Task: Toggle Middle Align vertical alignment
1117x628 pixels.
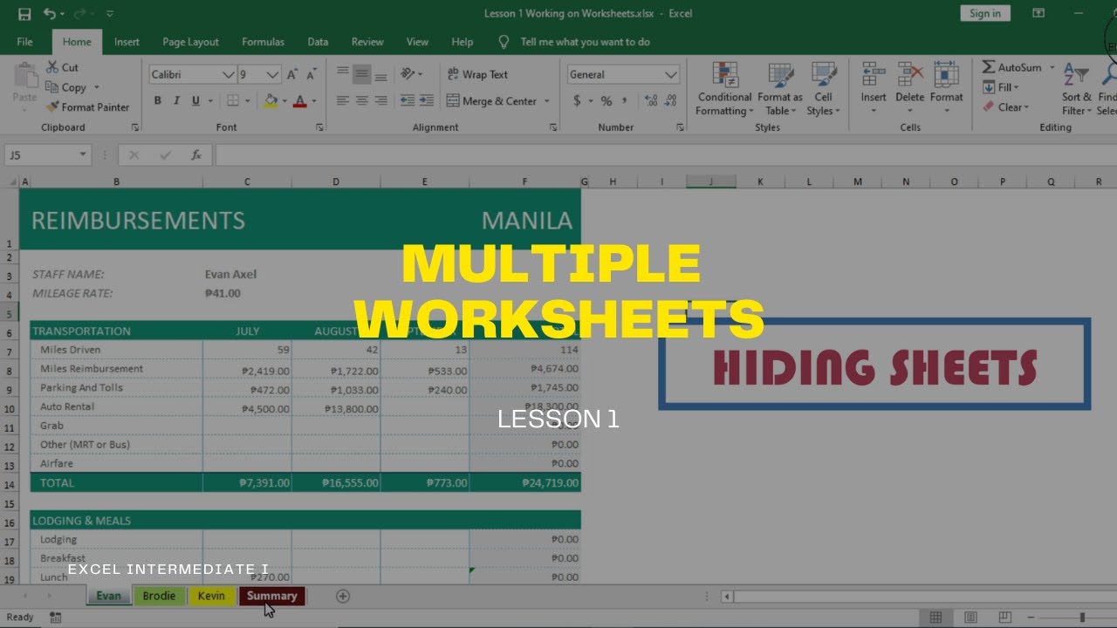Action: pos(361,74)
